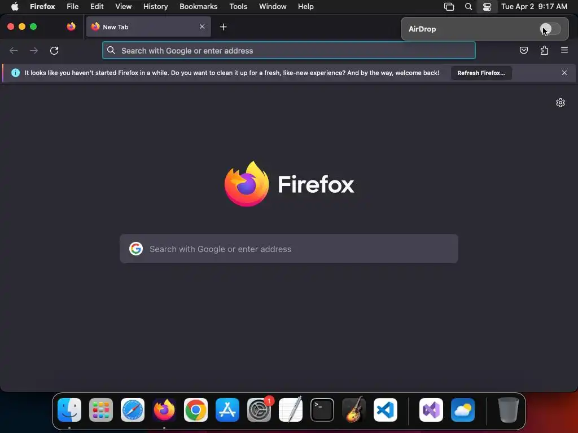Open the File menu
The image size is (578, 433).
click(73, 7)
